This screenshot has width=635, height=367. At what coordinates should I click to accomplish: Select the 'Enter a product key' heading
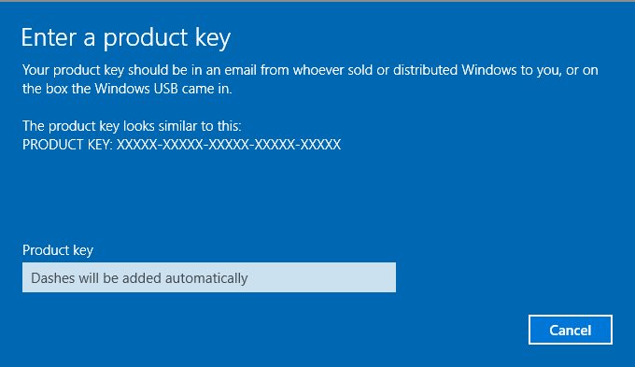coord(126,38)
